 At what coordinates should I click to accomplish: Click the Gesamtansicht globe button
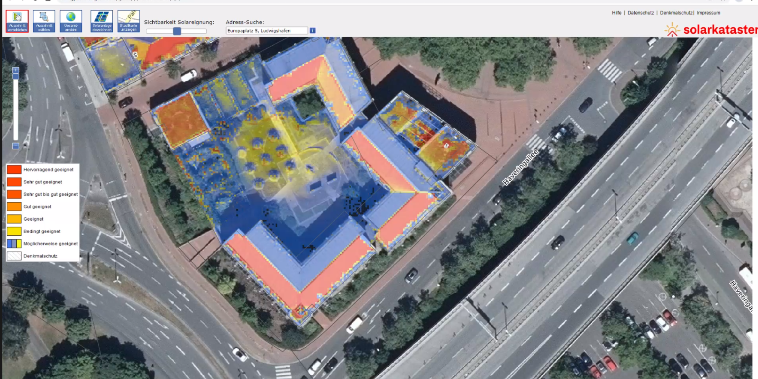click(x=71, y=21)
